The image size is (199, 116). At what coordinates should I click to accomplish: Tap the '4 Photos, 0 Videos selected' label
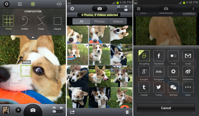point(100,15)
